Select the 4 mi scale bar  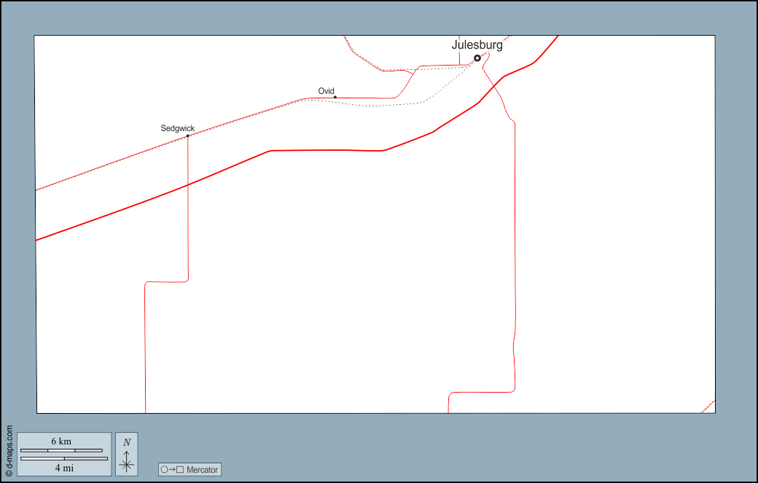[x=64, y=458]
